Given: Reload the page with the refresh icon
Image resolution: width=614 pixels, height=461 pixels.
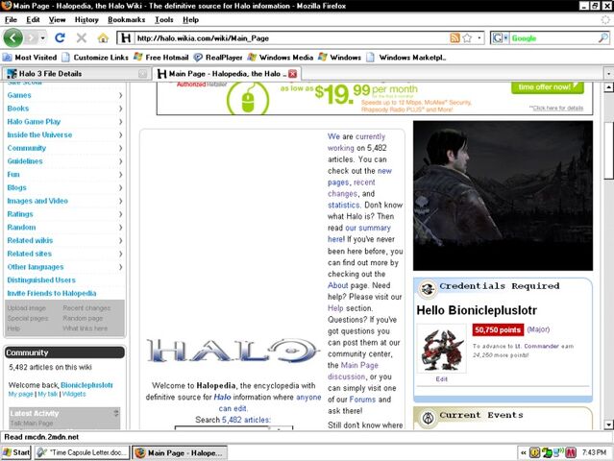Looking at the screenshot, I should tap(60, 38).
